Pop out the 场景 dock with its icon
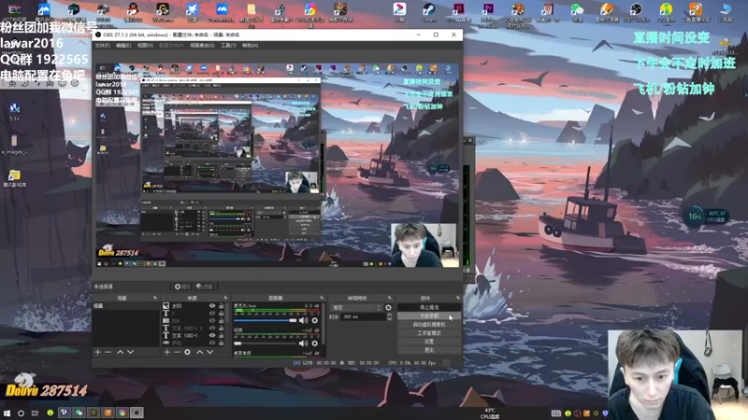Image resolution: width=748 pixels, height=420 pixels. point(155,298)
